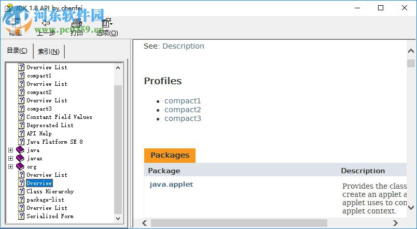This screenshot has width=417, height=229.
Task: Click the Hide (隐藏) toolbar icon
Action: (16, 24)
